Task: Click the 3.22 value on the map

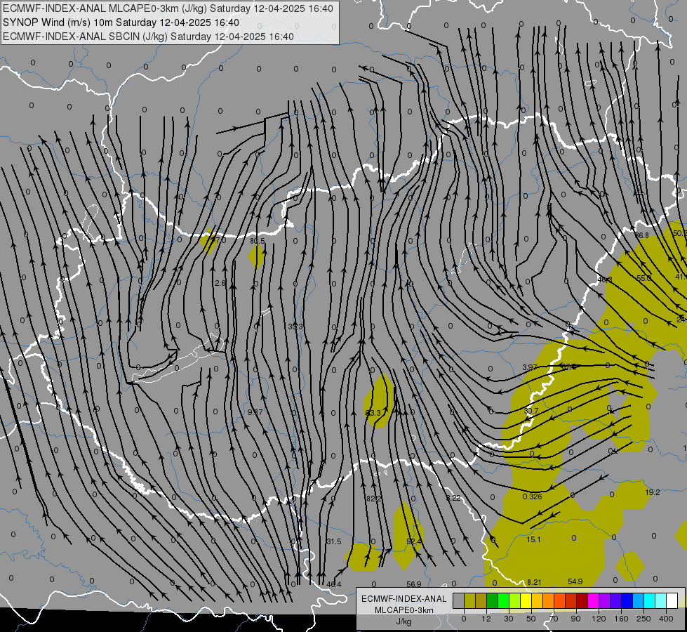Action: [x=453, y=498]
